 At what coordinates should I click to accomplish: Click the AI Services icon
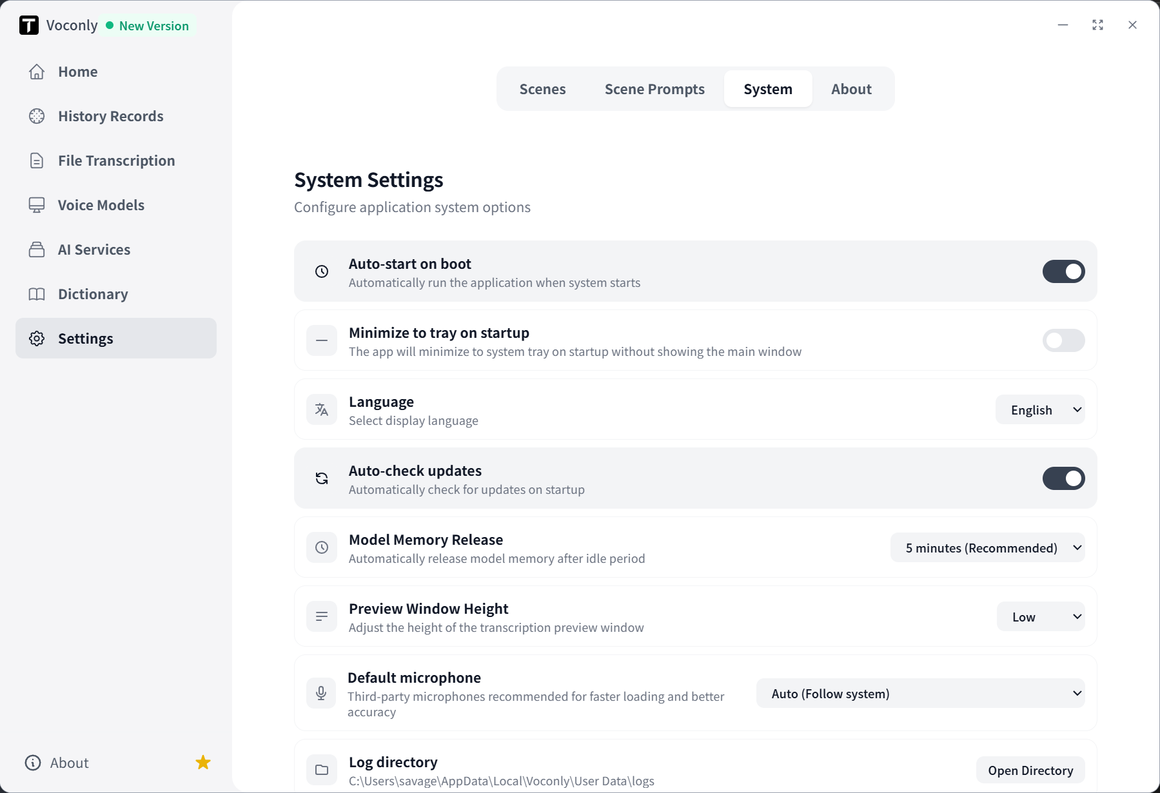pyautogui.click(x=37, y=250)
